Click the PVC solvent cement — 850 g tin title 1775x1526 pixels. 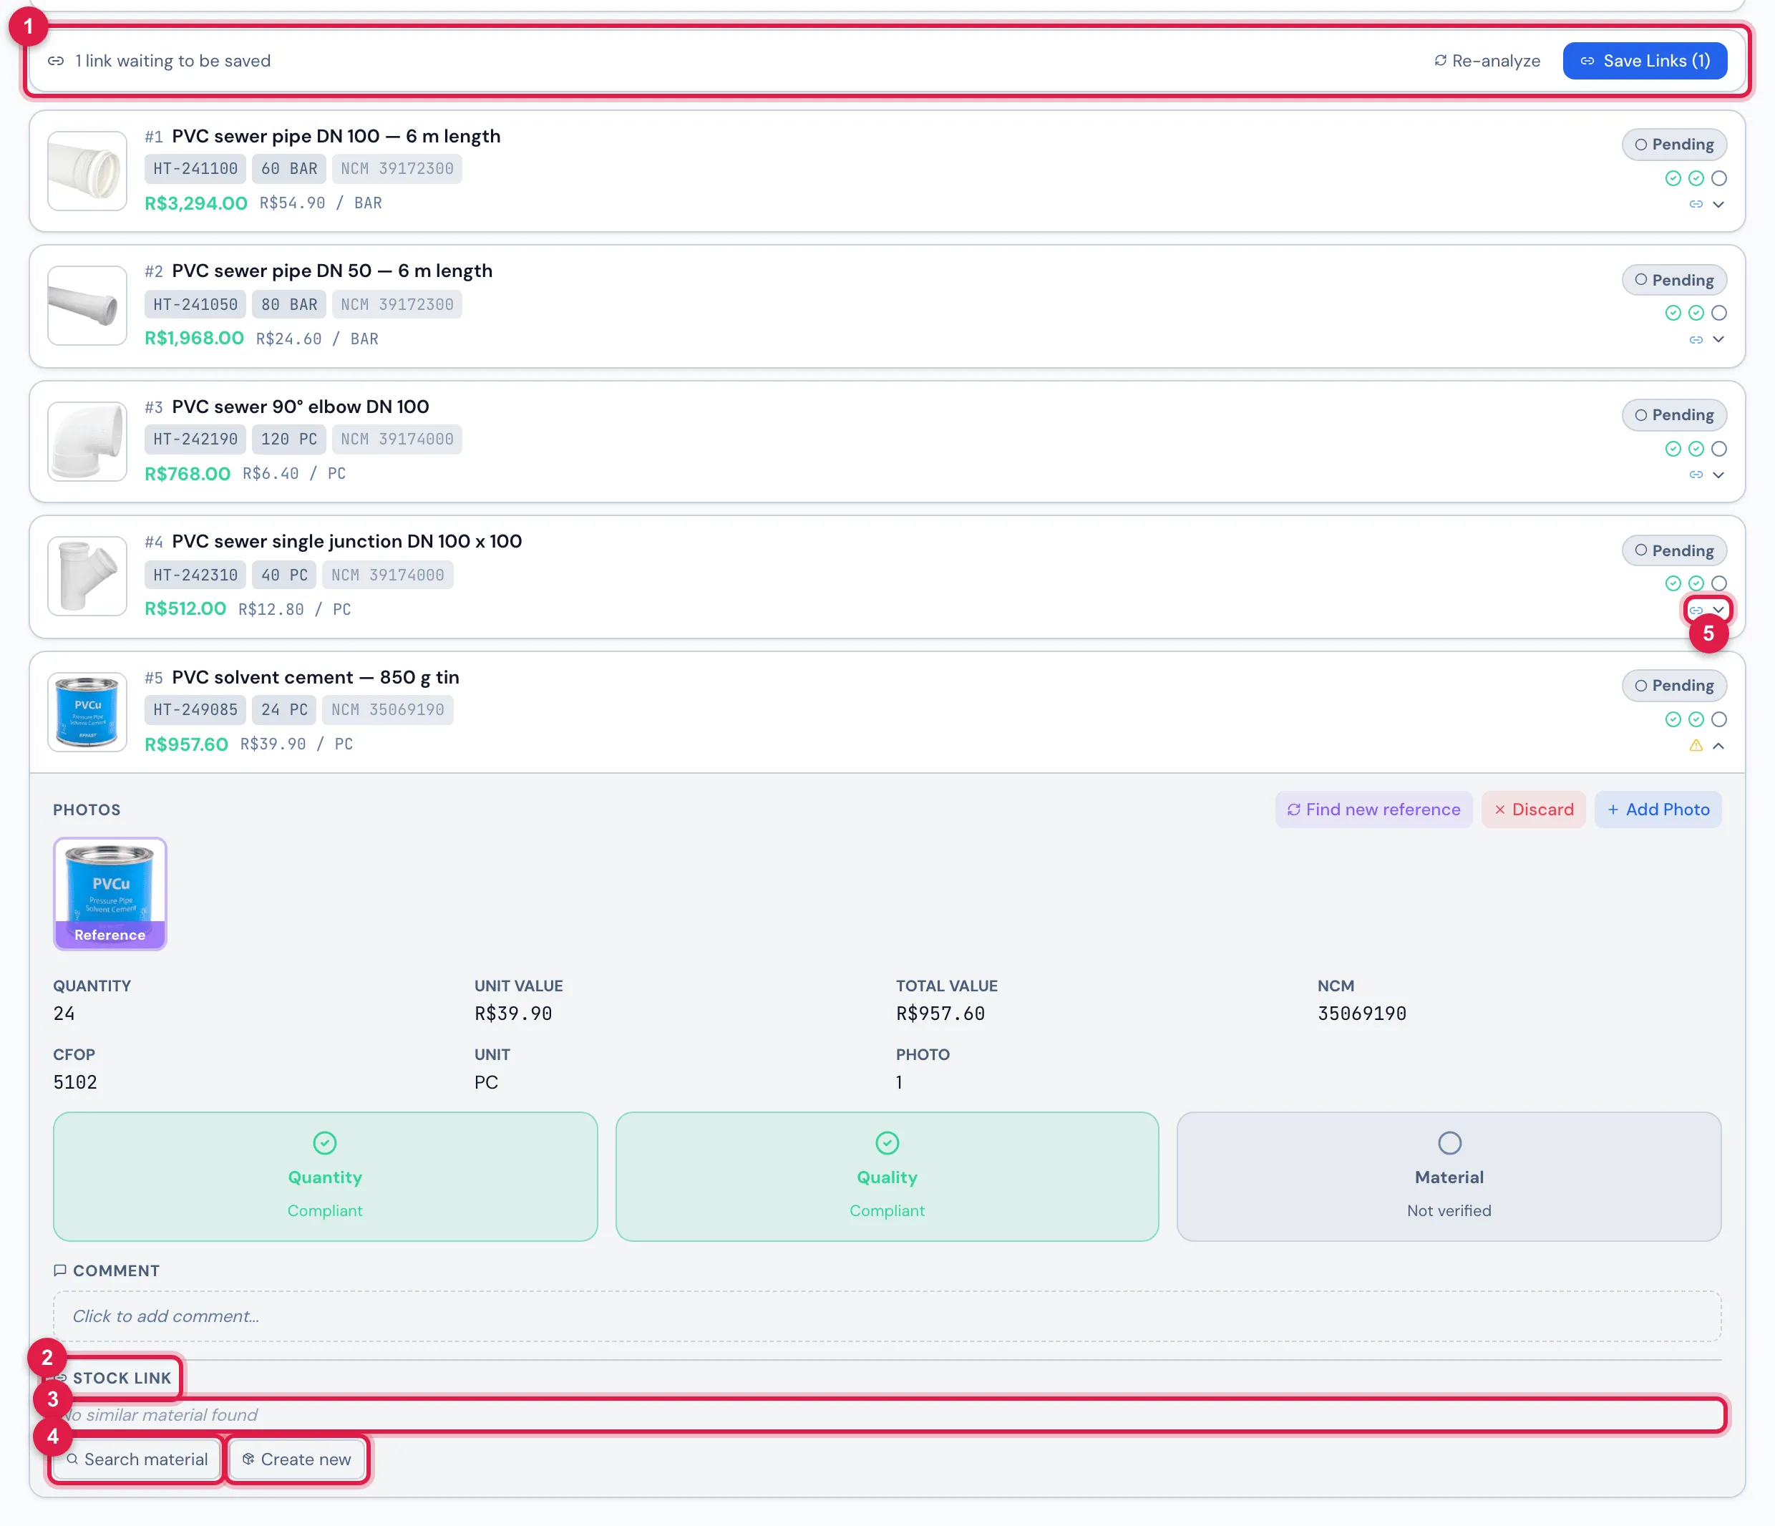(315, 677)
